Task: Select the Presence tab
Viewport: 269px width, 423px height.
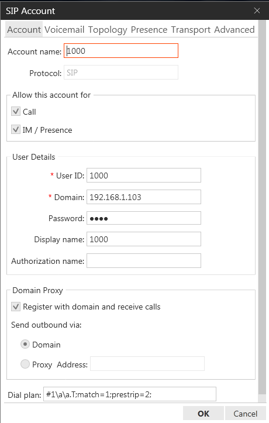Action: [x=149, y=29]
